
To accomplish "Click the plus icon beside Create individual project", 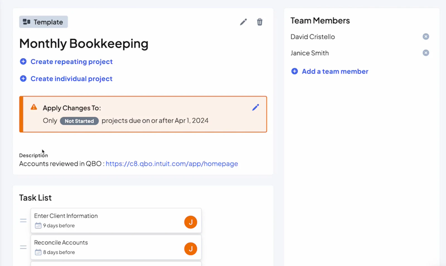I will [x=23, y=79].
